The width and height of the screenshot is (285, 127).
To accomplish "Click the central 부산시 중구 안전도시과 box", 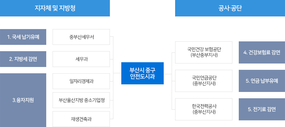I will coord(142,73).
